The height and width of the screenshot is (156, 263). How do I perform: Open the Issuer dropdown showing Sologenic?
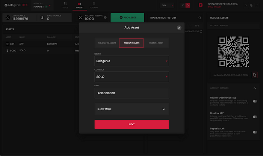coord(132,61)
